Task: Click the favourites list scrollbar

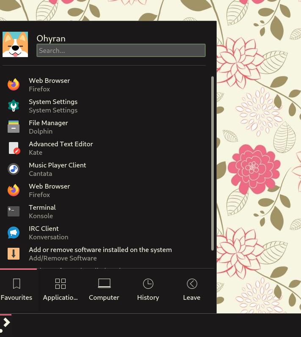Action: tap(213, 163)
